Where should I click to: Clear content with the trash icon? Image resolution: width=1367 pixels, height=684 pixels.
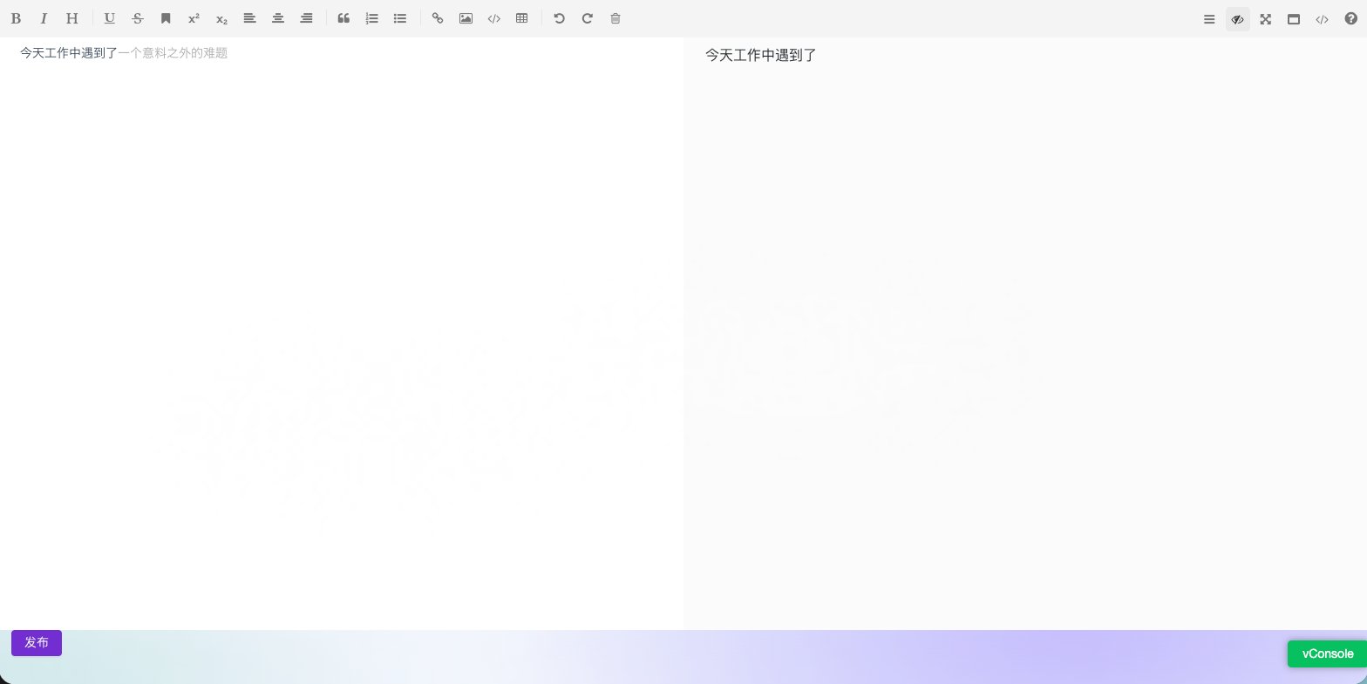pos(615,18)
